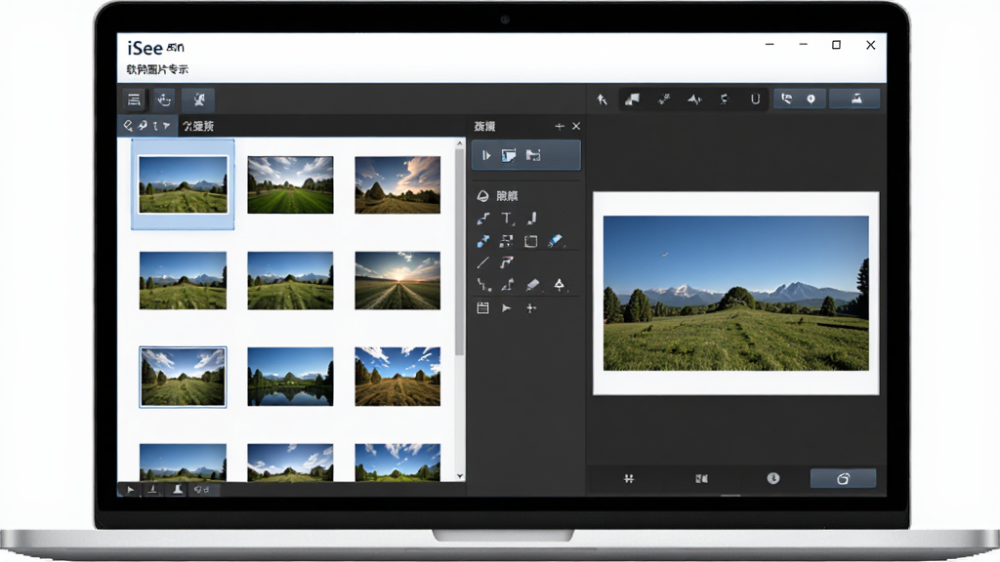This screenshot has height=562, width=1000.
Task: Select the Text 'T' tool
Action: point(507,219)
